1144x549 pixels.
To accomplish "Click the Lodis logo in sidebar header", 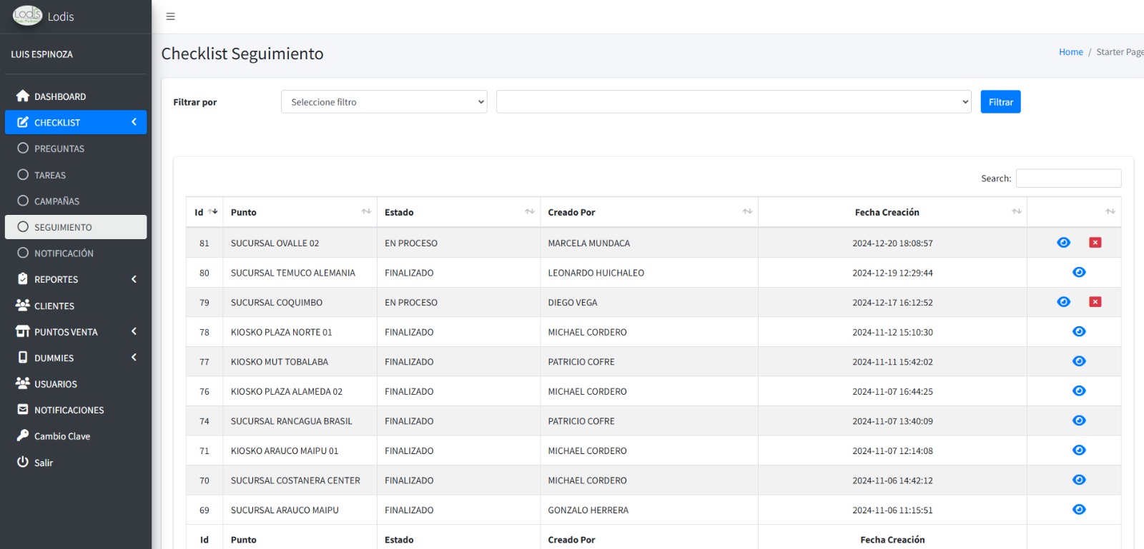I will tap(28, 15).
